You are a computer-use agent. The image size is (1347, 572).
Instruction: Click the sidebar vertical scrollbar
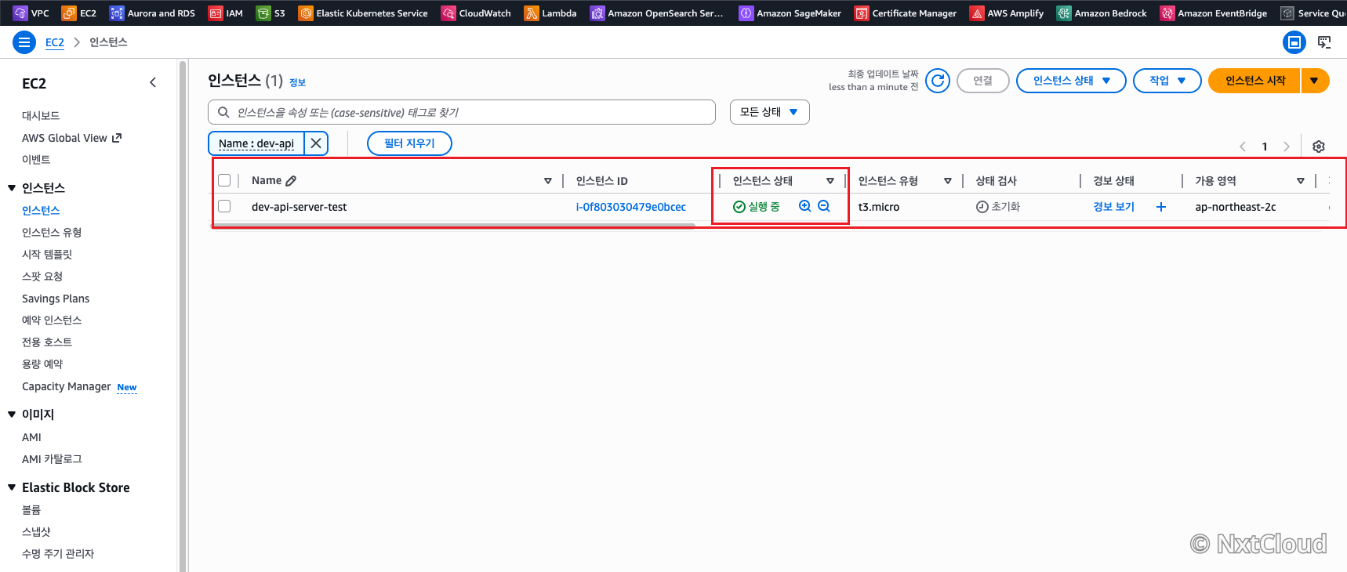pyautogui.click(x=183, y=316)
